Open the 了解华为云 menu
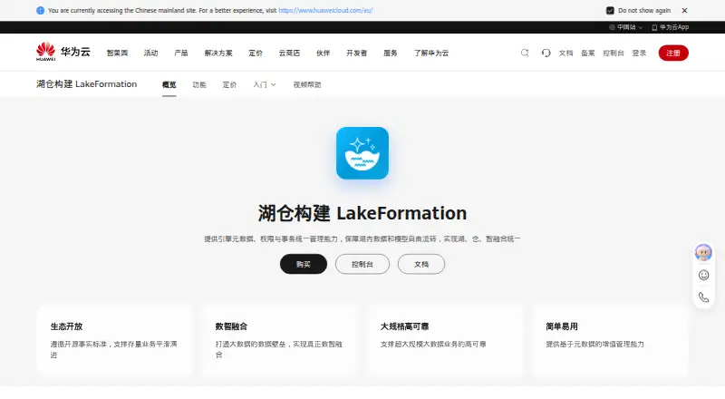The width and height of the screenshot is (725, 399). (431, 53)
